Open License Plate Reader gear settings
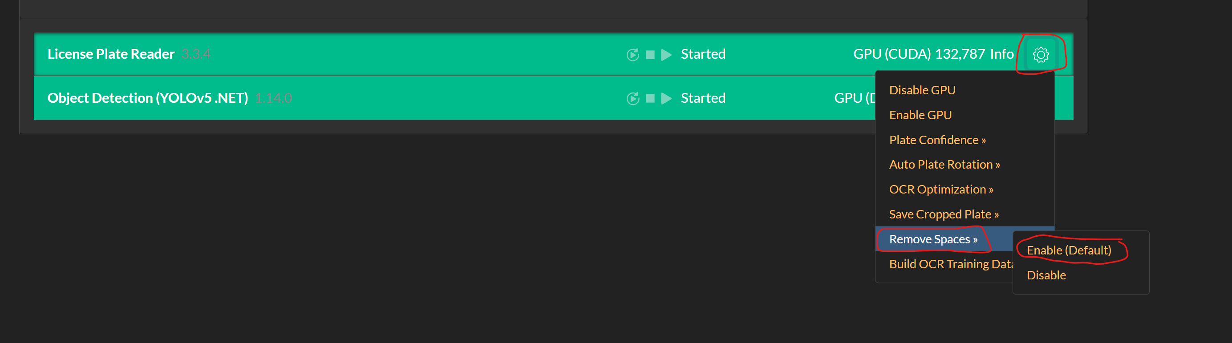This screenshot has width=1232, height=343. [x=1041, y=55]
